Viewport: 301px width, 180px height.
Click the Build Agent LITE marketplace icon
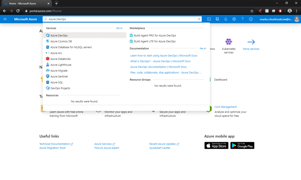(x=131, y=41)
